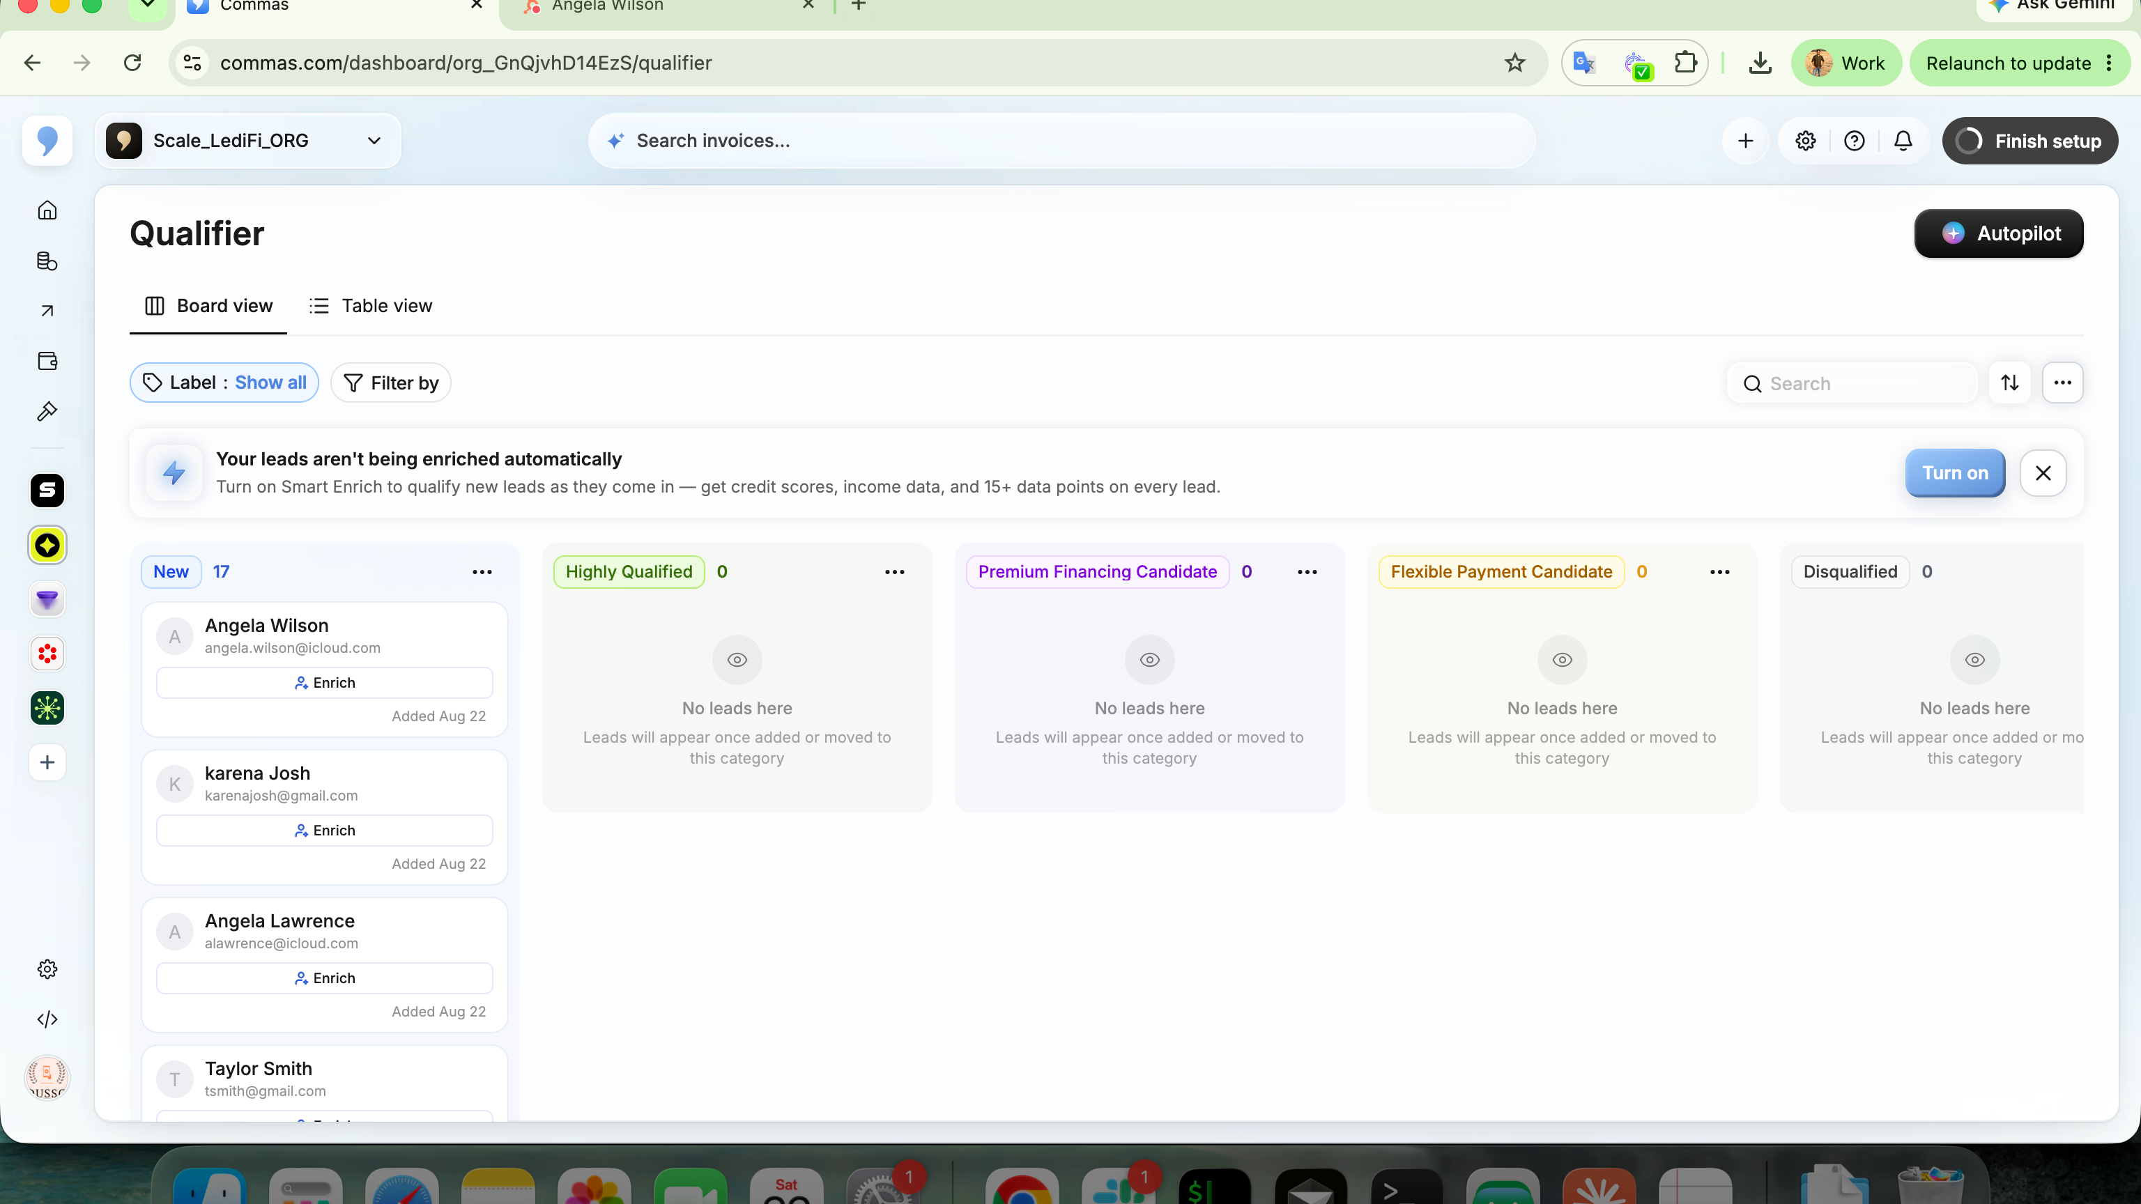Dismiss the enrichment banner

(2043, 473)
